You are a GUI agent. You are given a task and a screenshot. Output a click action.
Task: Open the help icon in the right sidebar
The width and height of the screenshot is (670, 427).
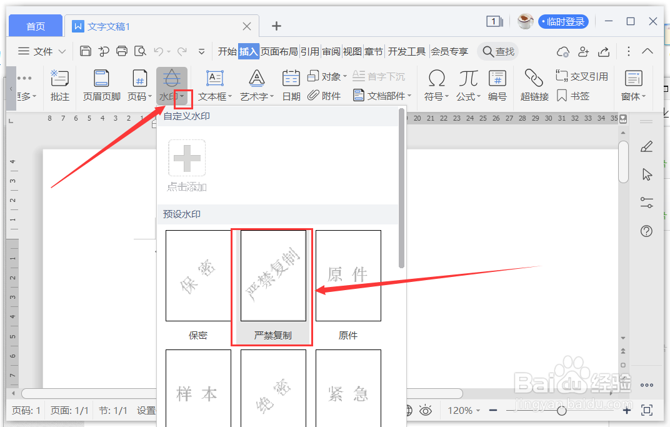647,231
